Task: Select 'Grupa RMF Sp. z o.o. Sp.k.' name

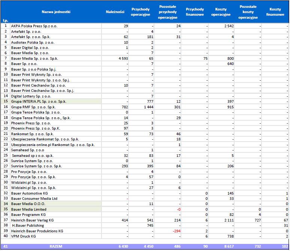Action: [33, 107]
